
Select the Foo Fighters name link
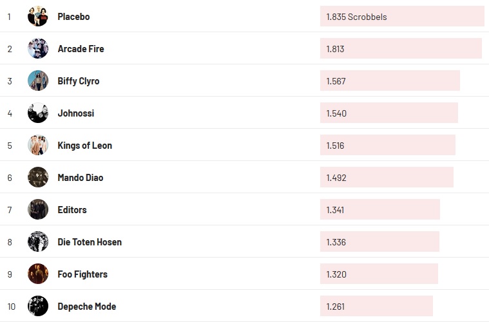(82, 274)
